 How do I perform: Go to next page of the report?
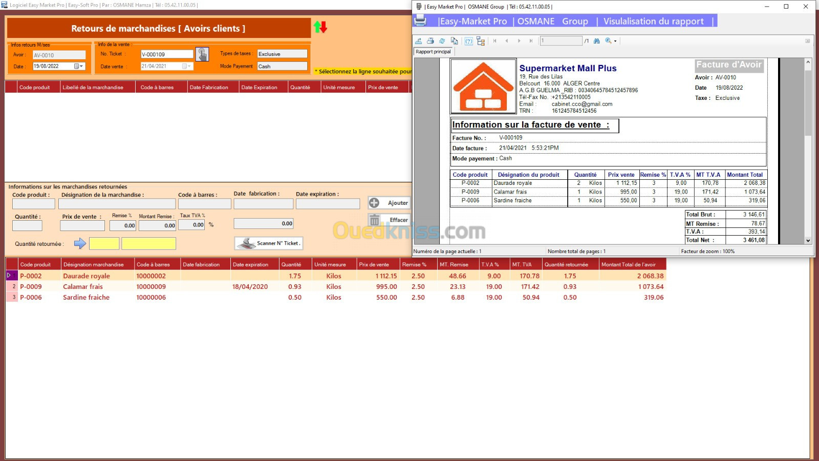pyautogui.click(x=519, y=41)
